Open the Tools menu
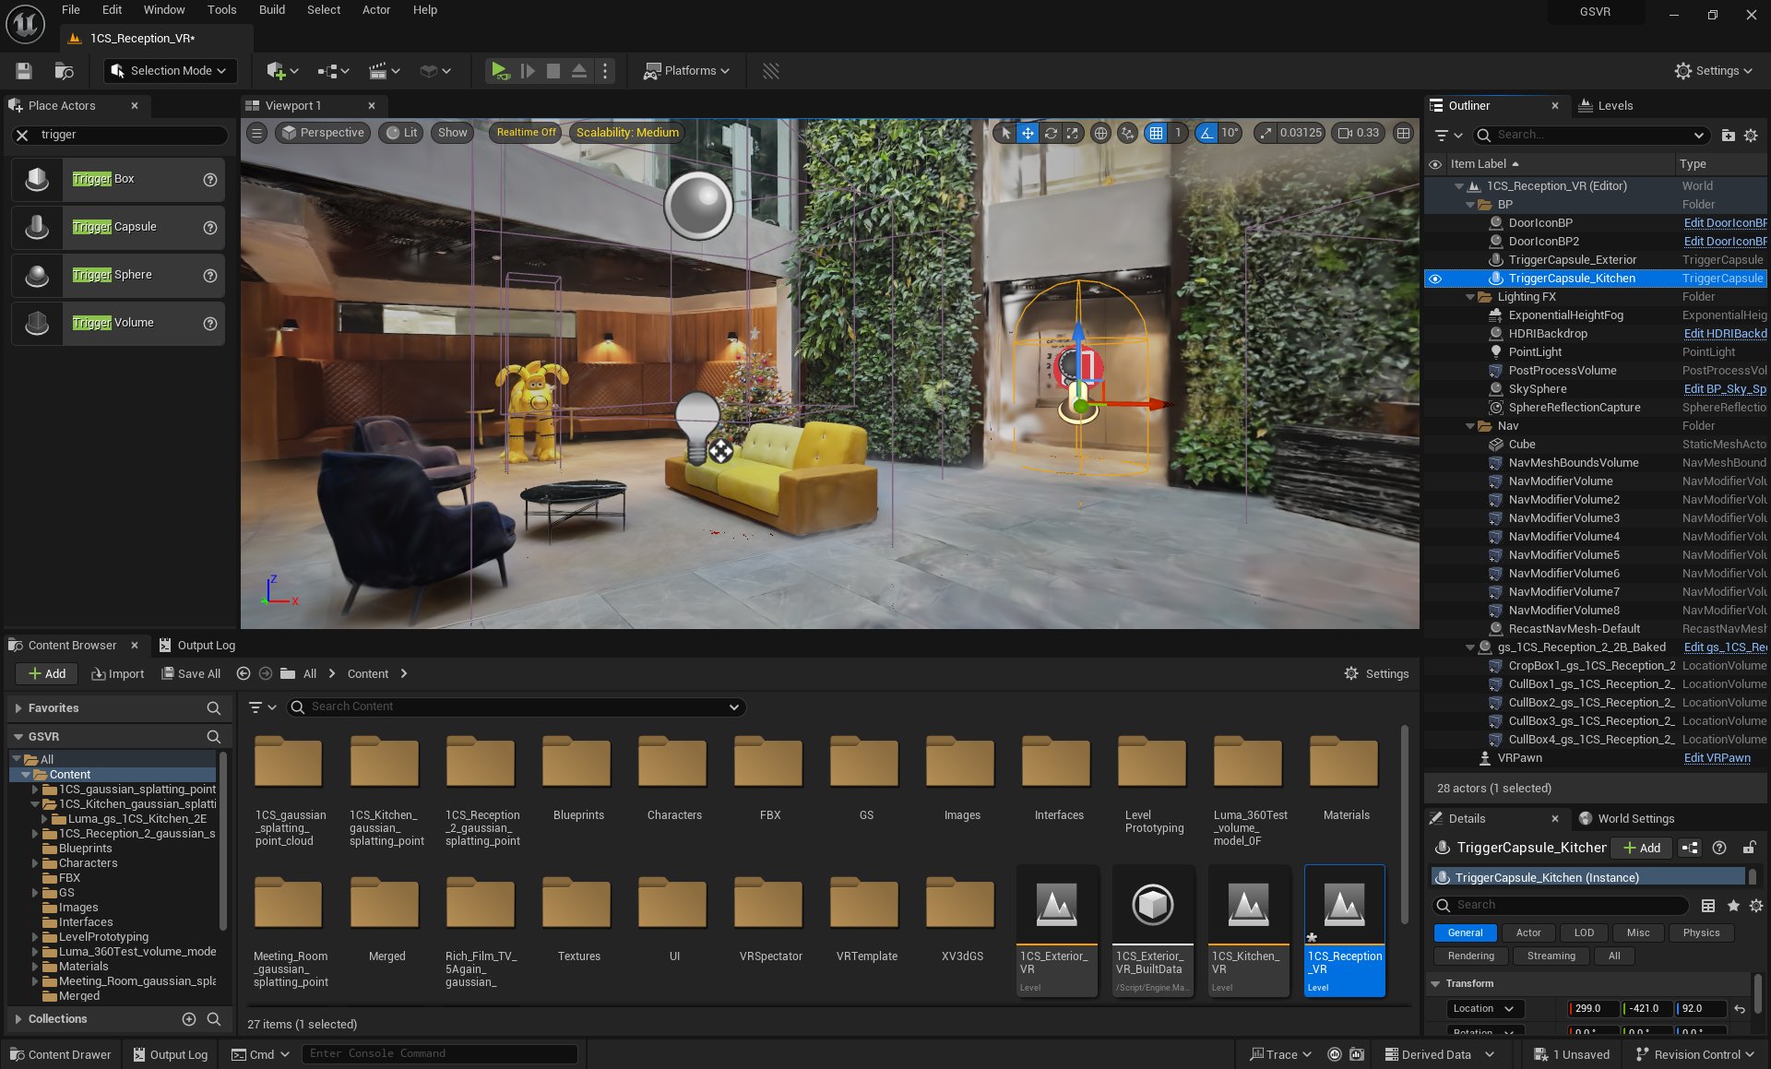The image size is (1771, 1069). point(221,10)
